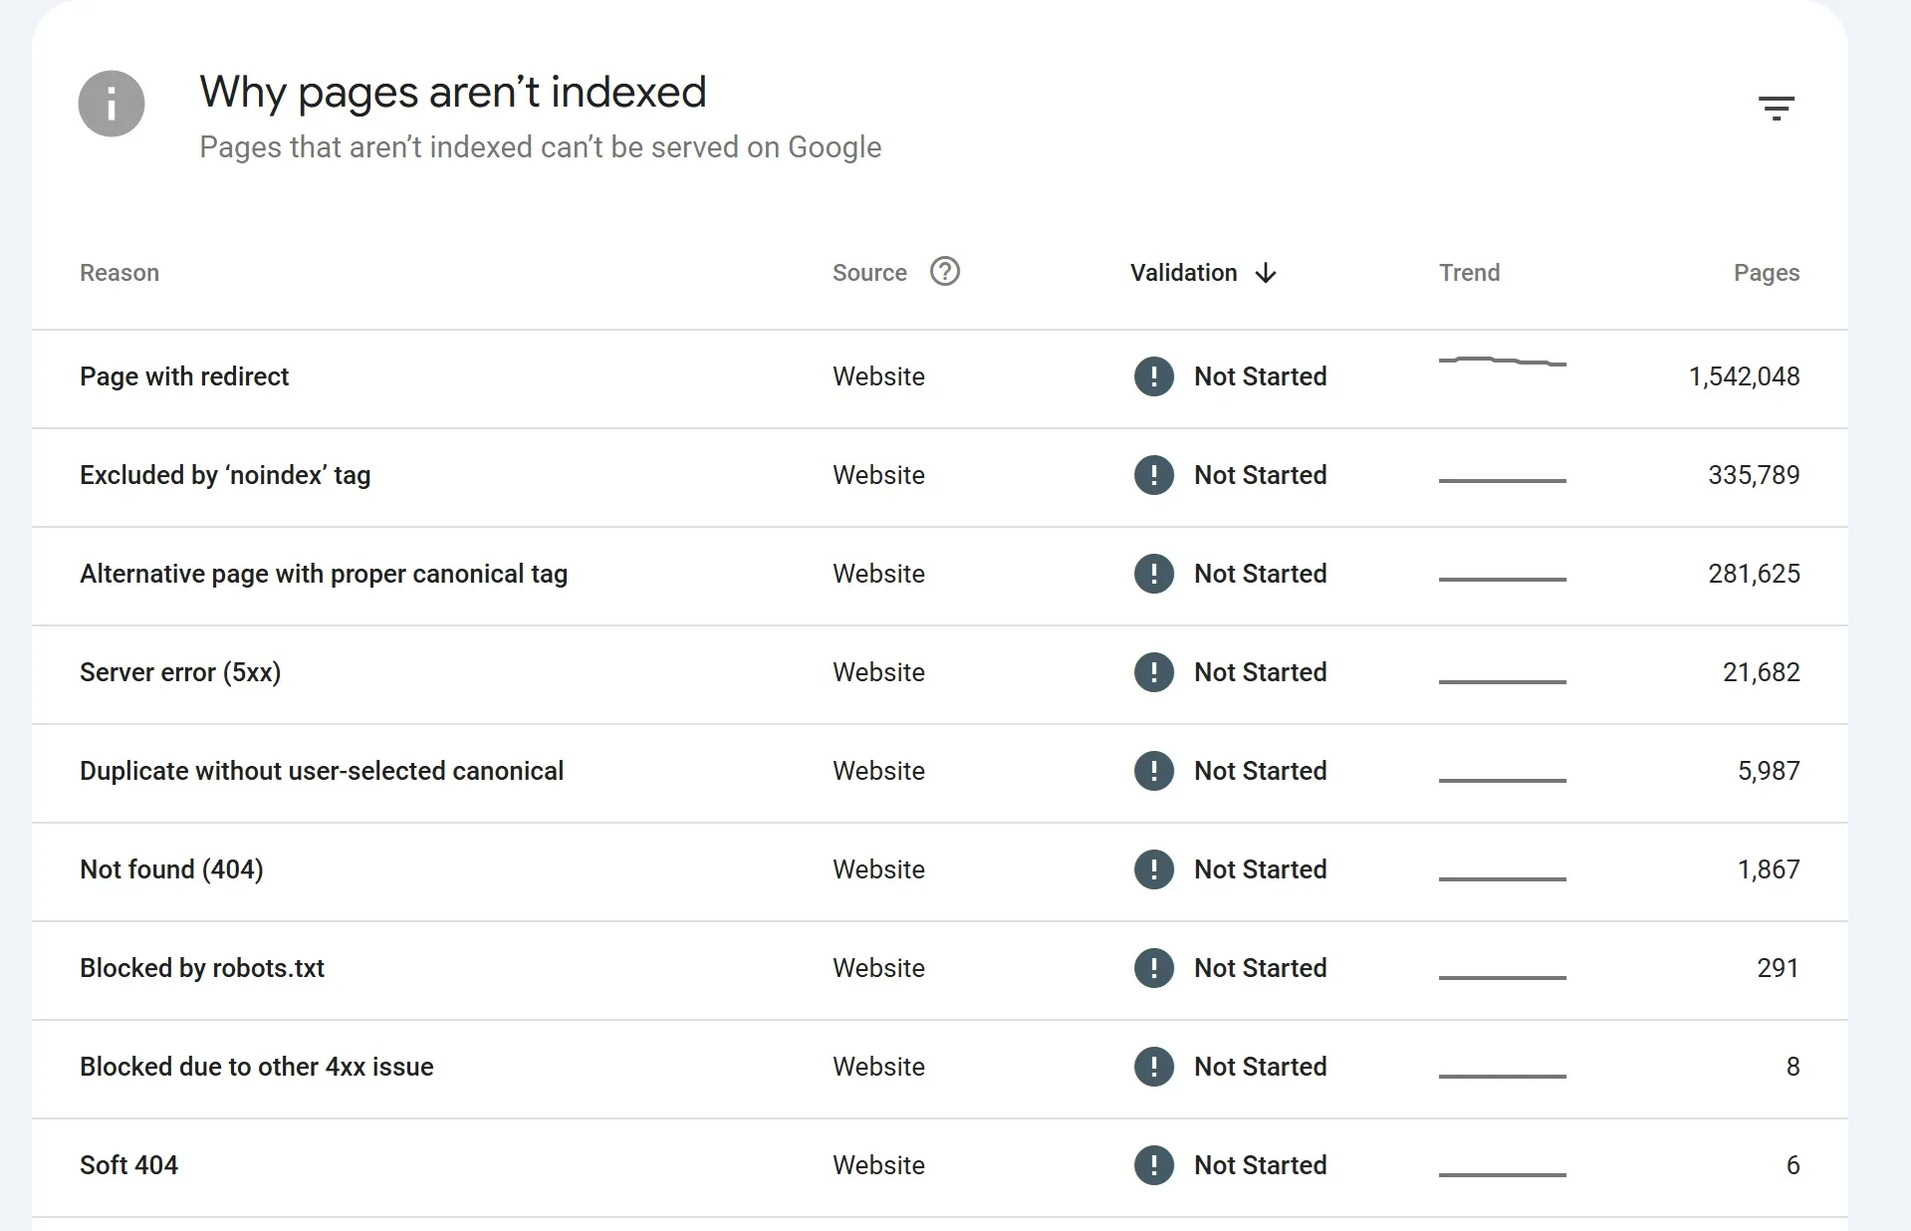Click Website source in Page with redirect row
The width and height of the screenshot is (1911, 1231).
(878, 376)
